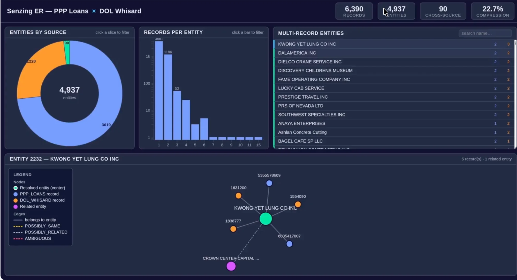Select FAME OPERATING COMPANY INC row
The height and width of the screenshot is (280, 517).
pos(394,79)
